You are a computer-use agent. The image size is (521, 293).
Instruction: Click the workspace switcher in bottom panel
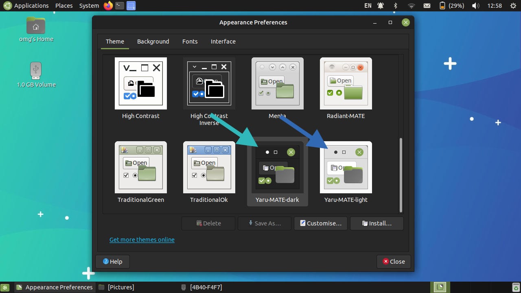440,287
